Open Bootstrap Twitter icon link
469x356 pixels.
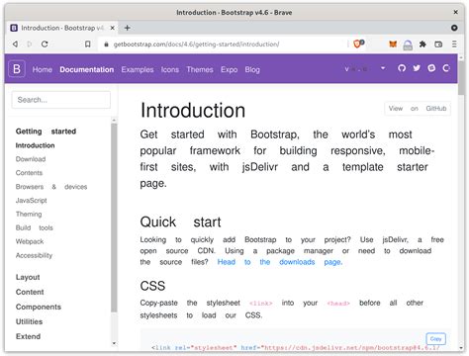coord(417,68)
